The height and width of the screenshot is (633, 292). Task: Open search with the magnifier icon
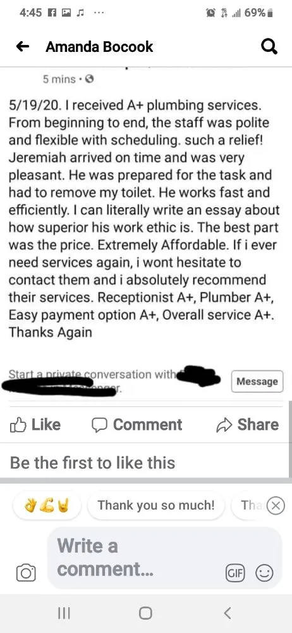click(x=269, y=47)
